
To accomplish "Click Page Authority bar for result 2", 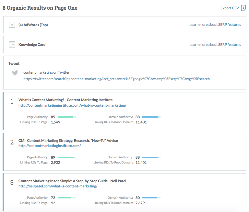I will (67, 157).
